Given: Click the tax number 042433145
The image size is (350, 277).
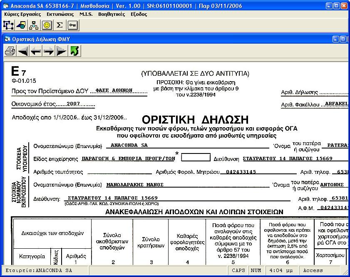Looking at the screenshot, I should coord(241,172).
